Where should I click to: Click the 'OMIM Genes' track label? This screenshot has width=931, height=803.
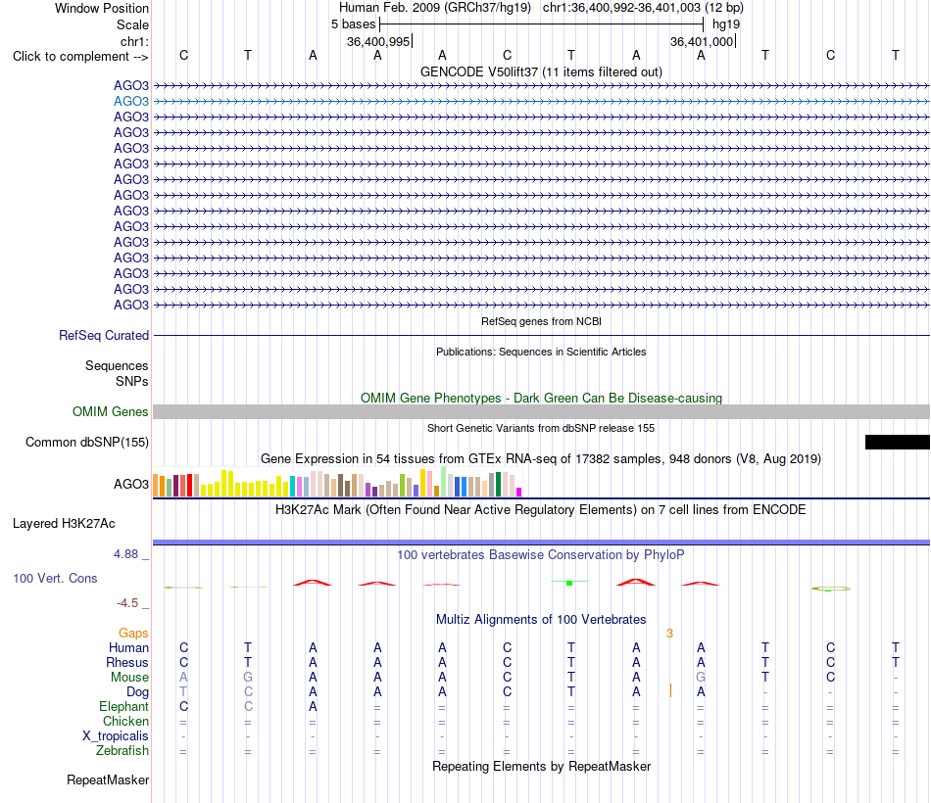110,411
